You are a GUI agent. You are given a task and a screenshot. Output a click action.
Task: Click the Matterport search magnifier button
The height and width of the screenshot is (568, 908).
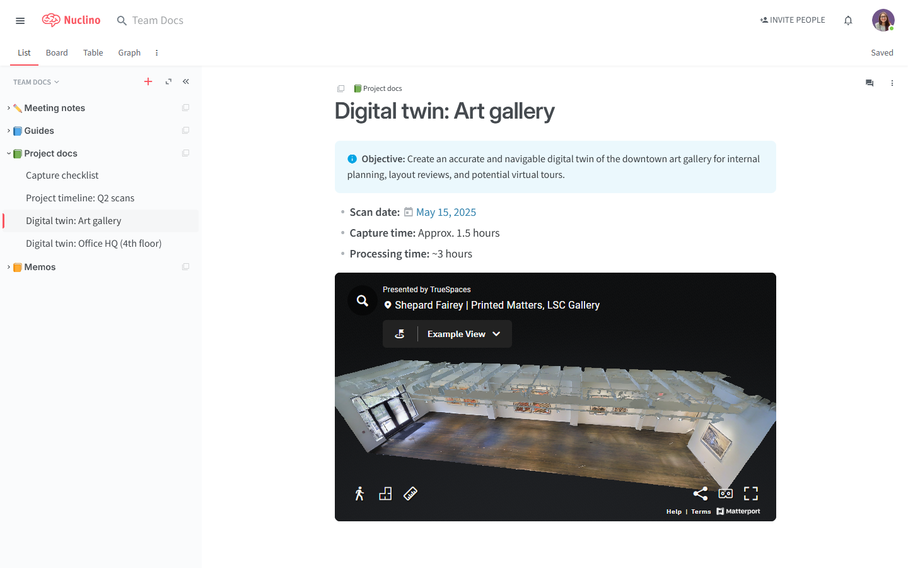(x=363, y=300)
